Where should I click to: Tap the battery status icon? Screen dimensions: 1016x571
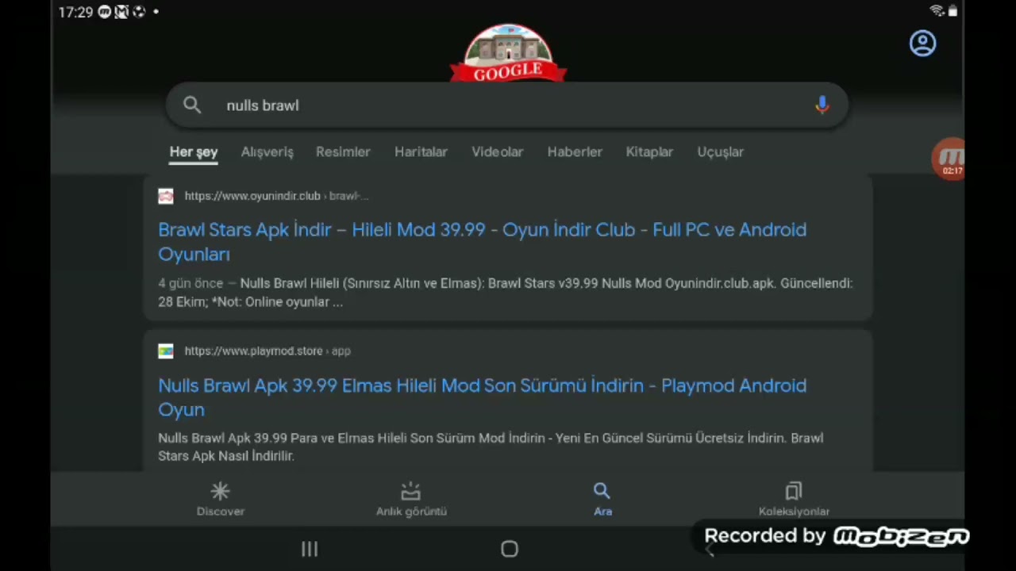click(x=952, y=11)
